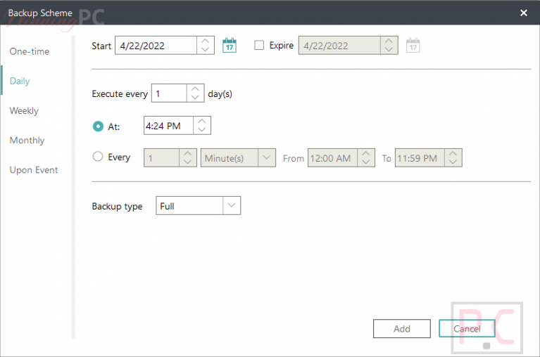Increase Execute every days count
The image size is (540, 357).
point(195,89)
